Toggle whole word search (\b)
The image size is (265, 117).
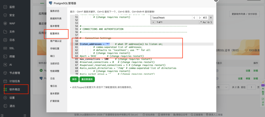(x=208, y=22)
